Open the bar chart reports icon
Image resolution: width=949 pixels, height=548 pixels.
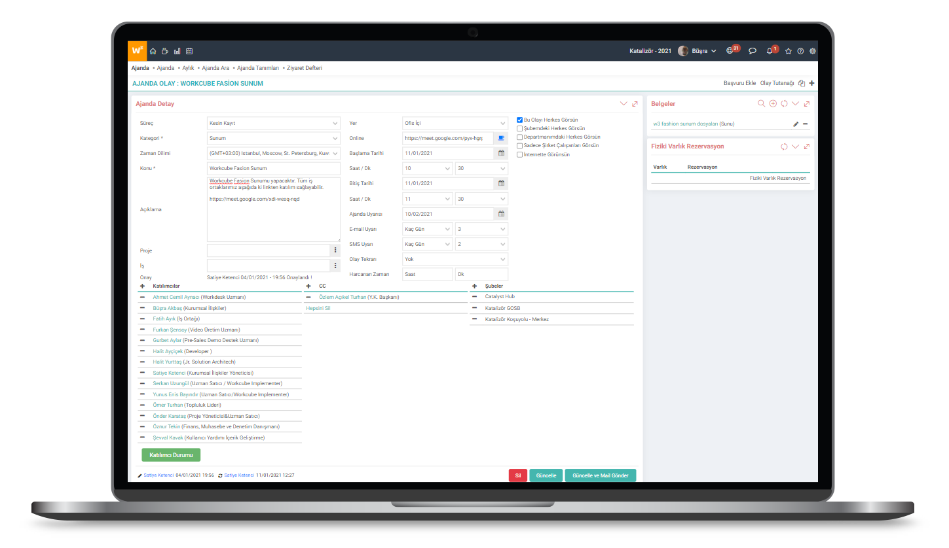(177, 51)
